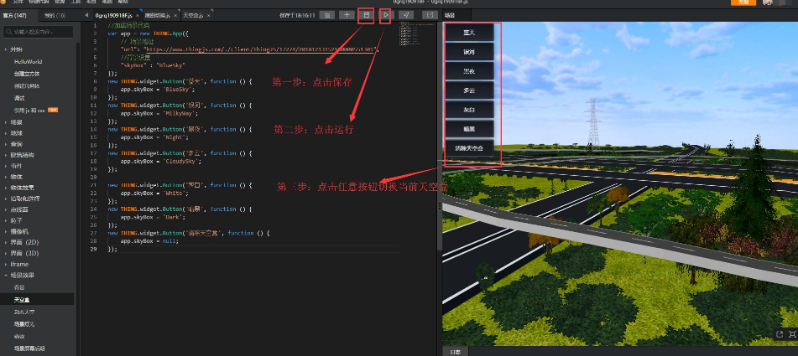Click the 灰白 skybox button

pos(469,110)
